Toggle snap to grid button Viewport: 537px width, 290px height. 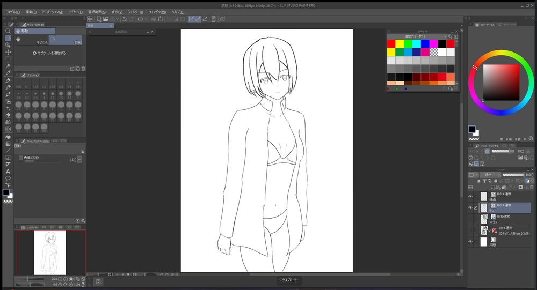tap(205, 19)
